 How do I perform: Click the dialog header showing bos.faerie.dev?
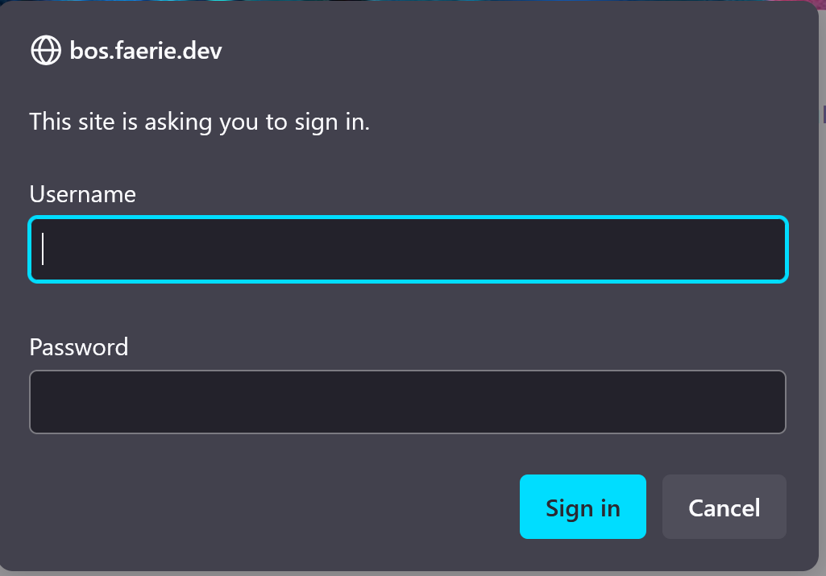[125, 51]
